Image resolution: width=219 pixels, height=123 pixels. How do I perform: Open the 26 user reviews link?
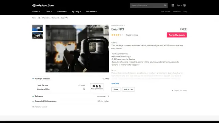[x=132, y=35]
